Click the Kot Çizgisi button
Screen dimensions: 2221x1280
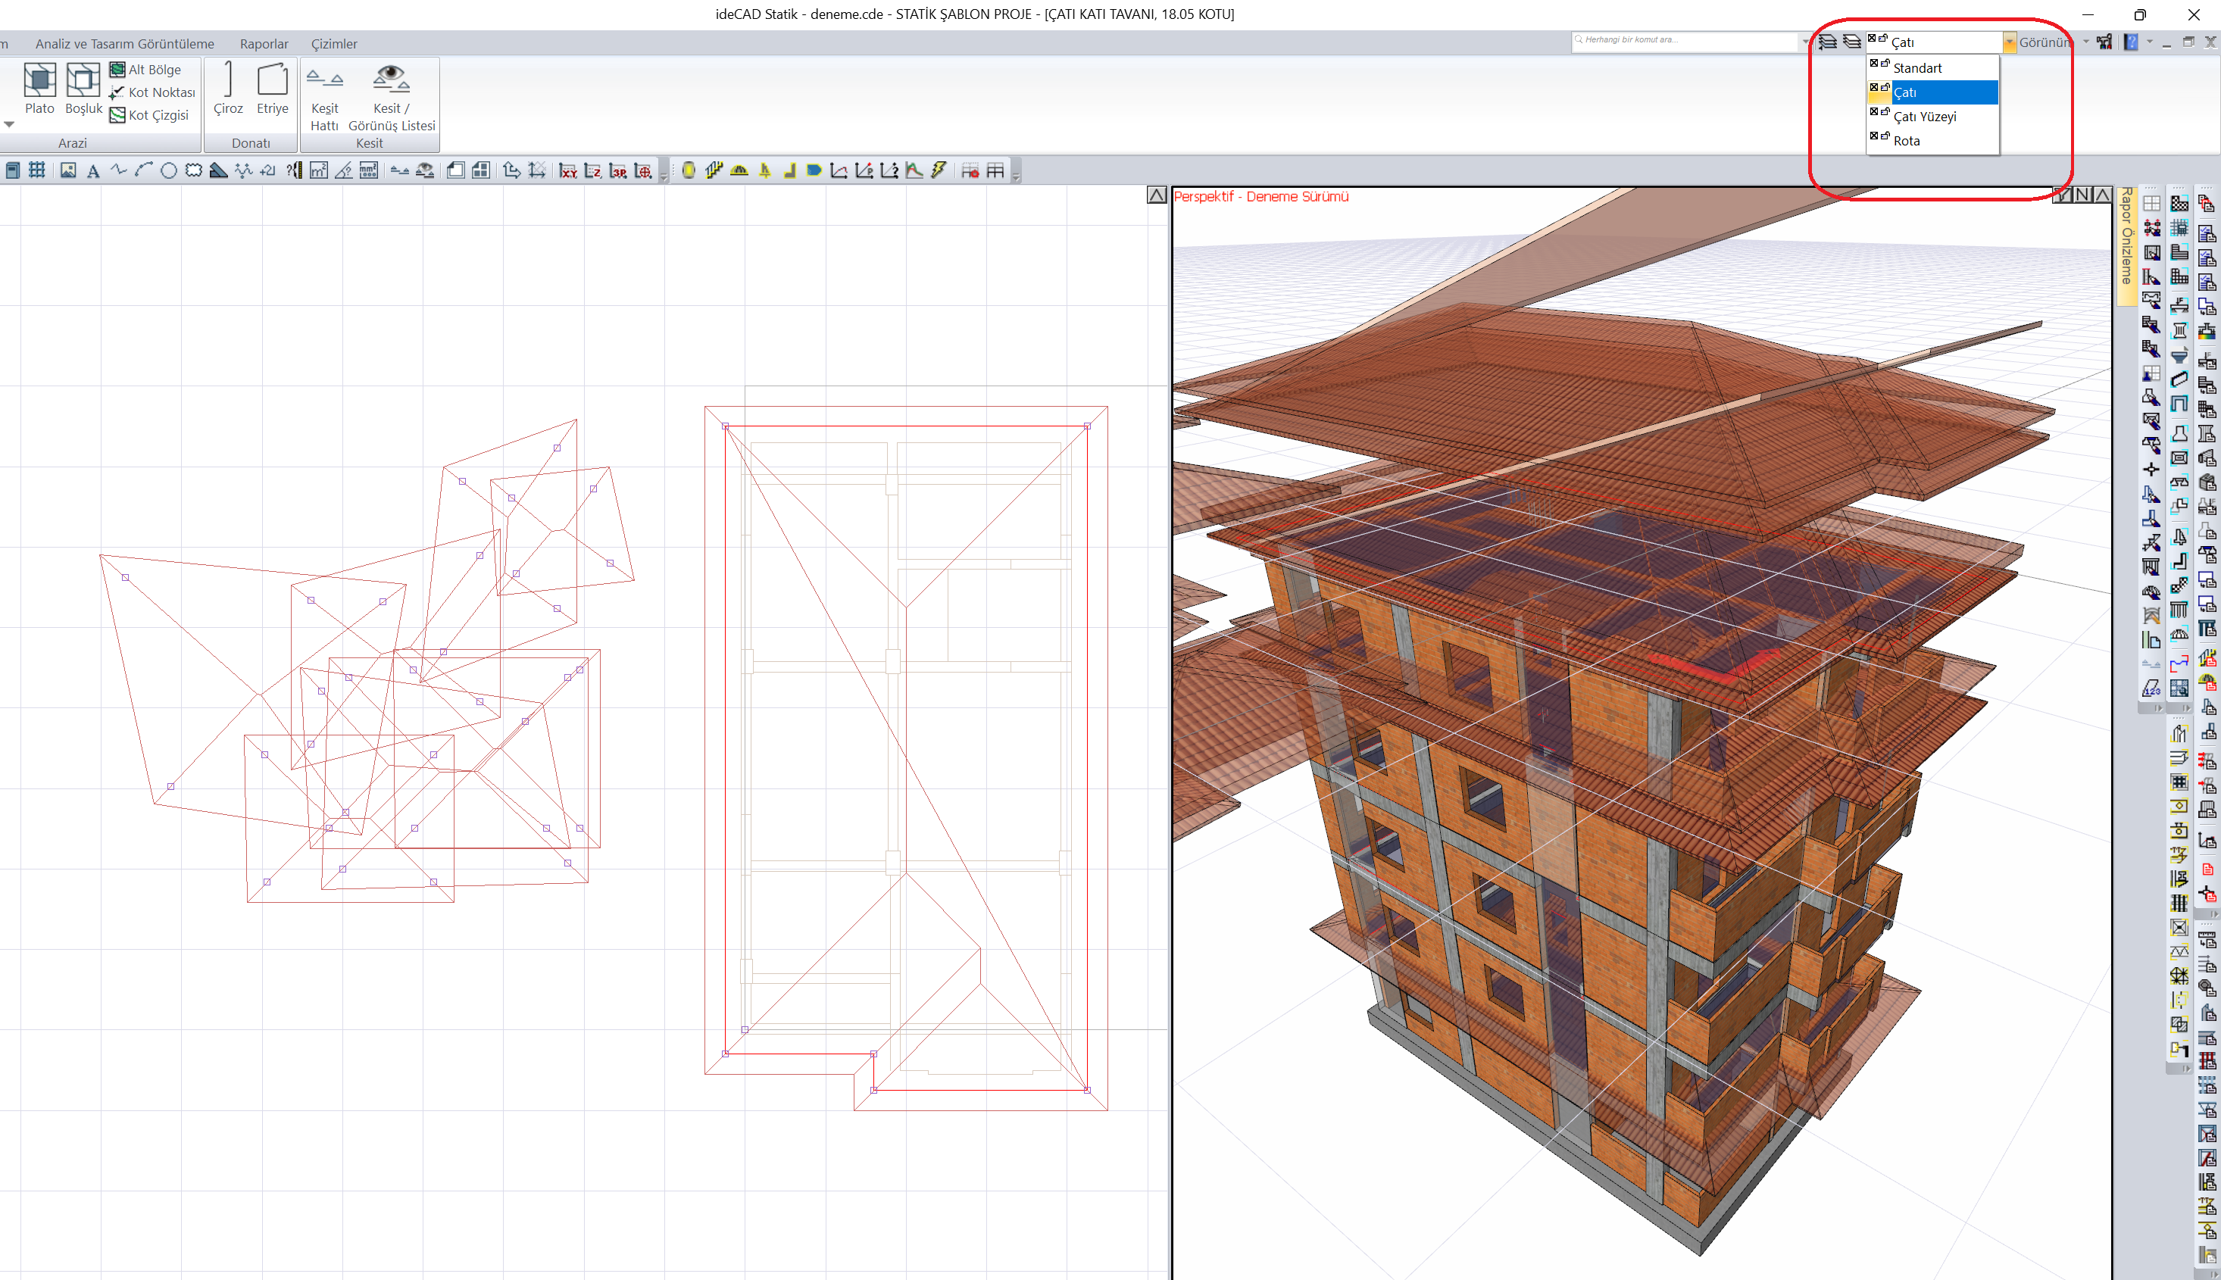point(148,115)
